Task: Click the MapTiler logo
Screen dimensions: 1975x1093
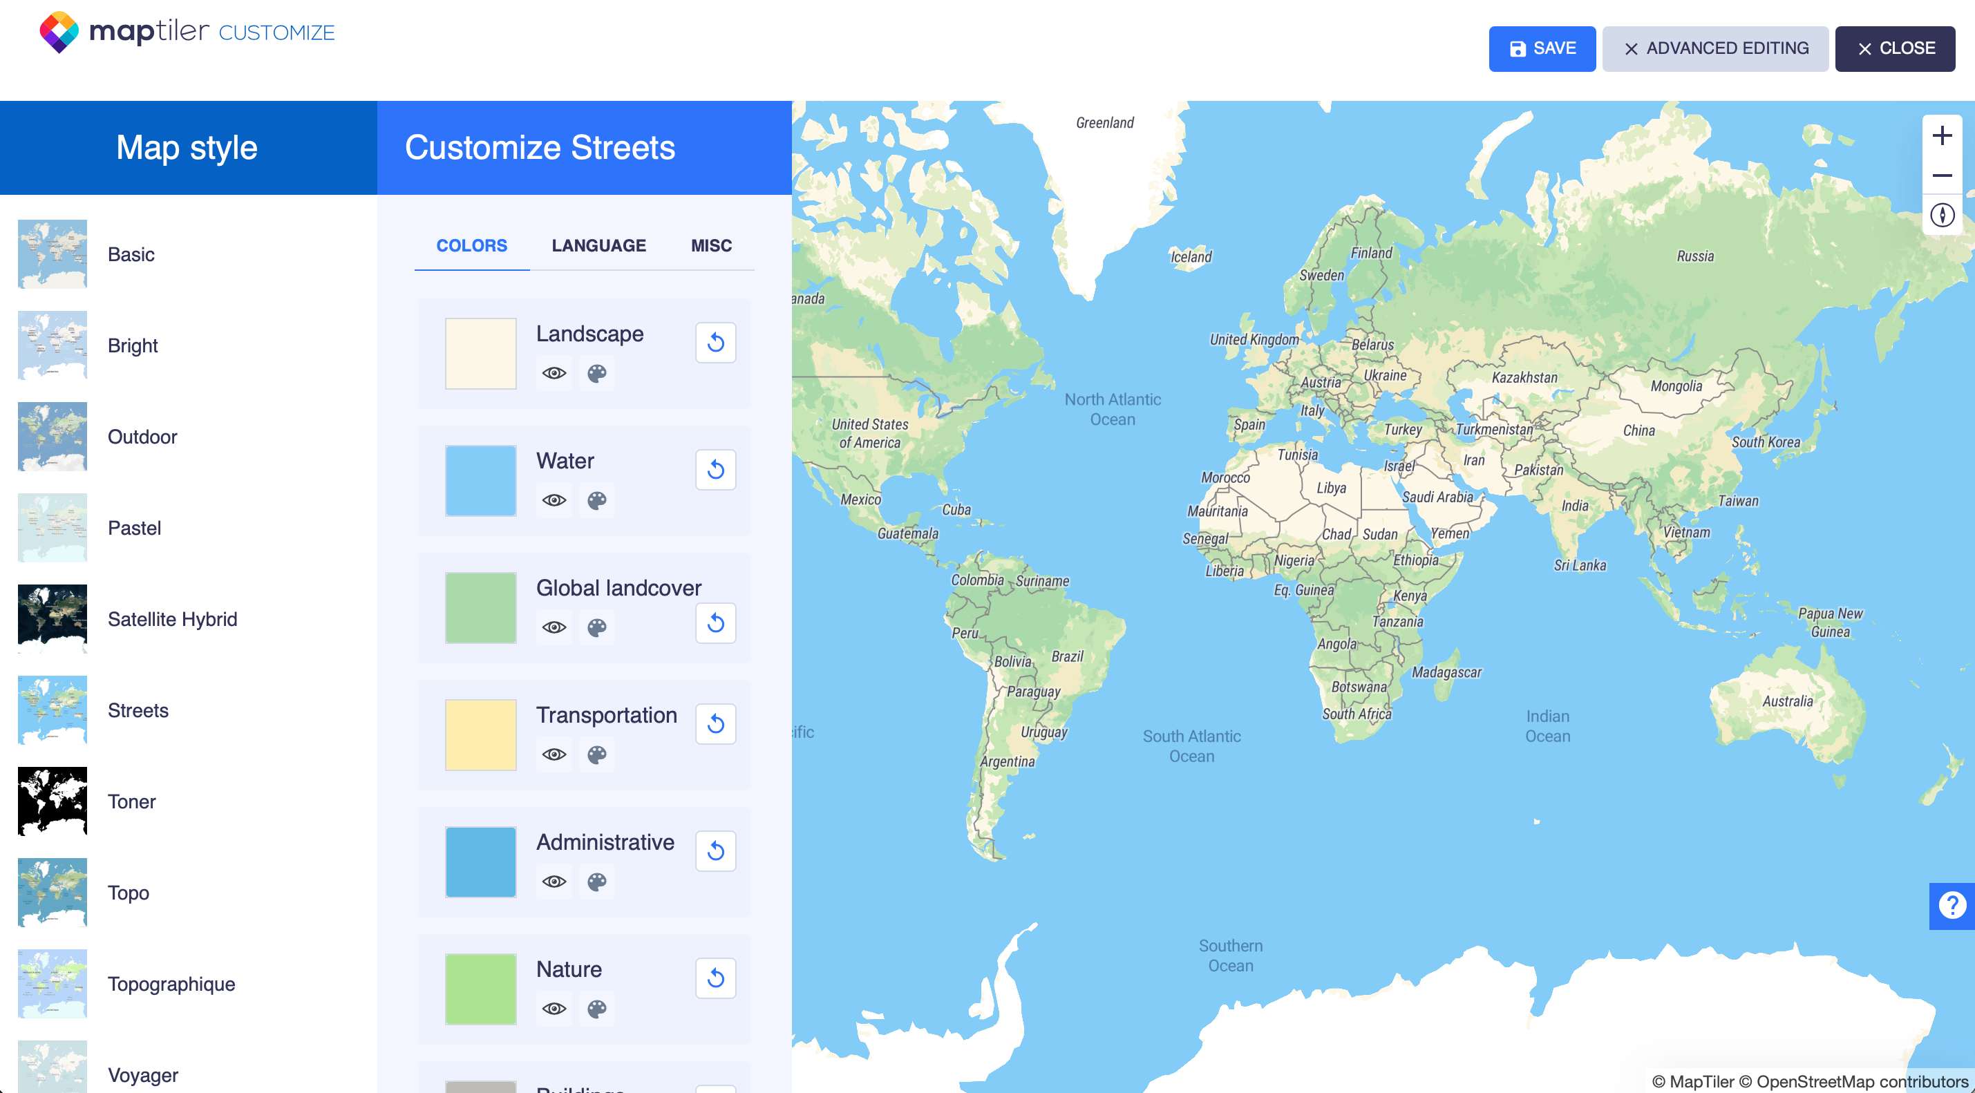Action: [60, 30]
